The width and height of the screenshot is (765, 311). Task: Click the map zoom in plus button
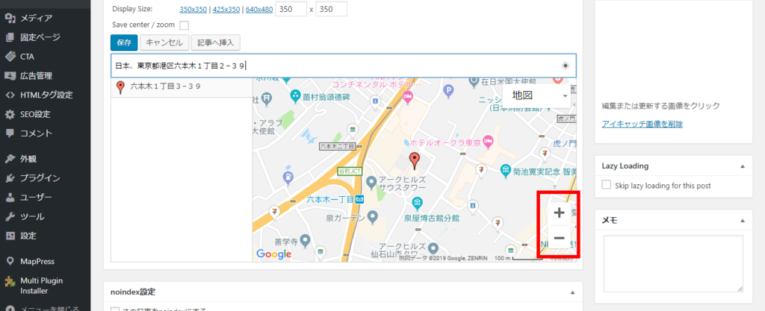click(x=558, y=213)
